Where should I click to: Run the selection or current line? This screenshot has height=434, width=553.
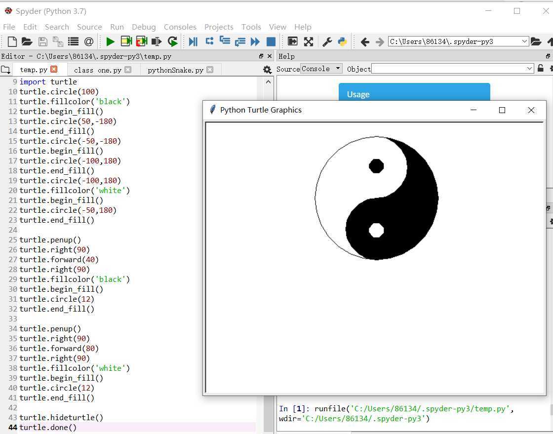point(157,41)
